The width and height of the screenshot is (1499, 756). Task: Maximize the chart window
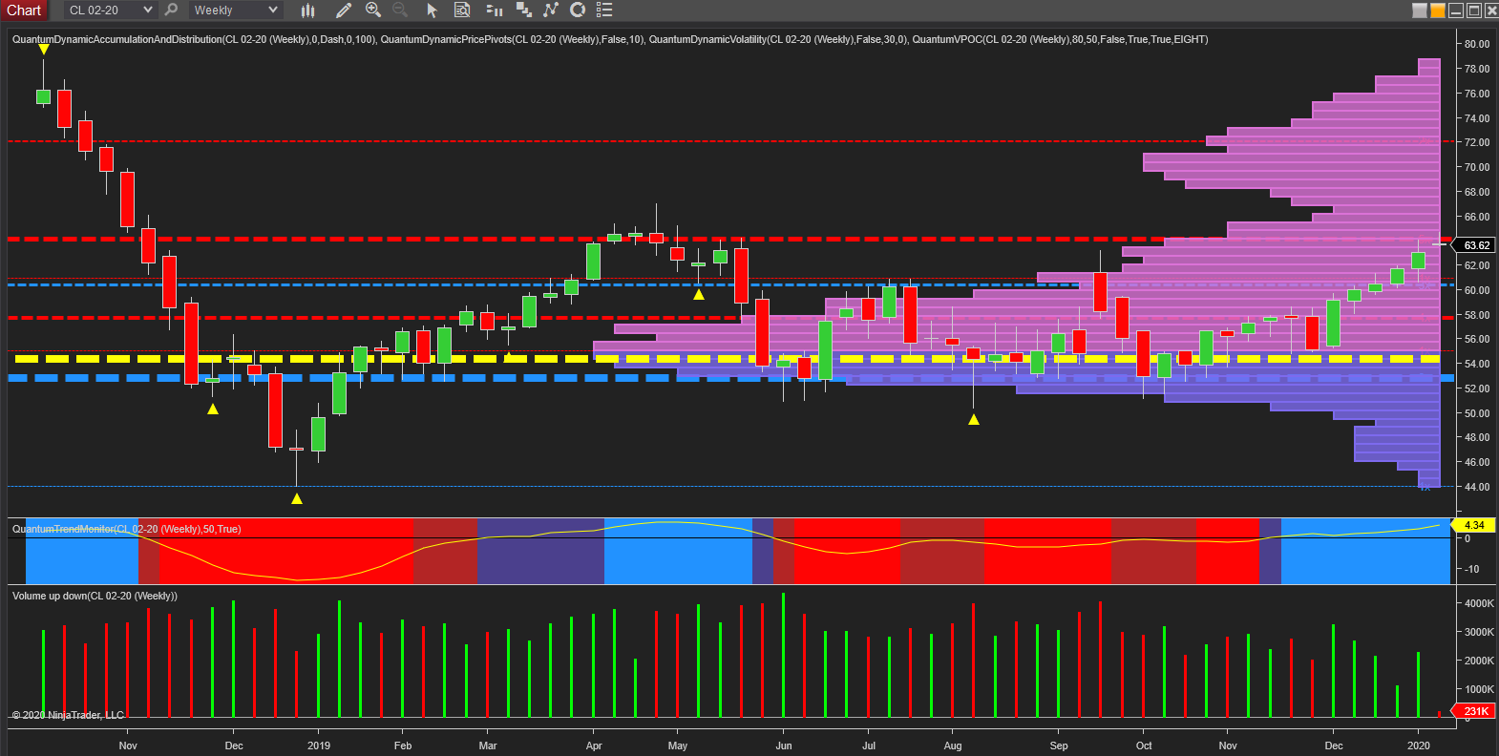click(1474, 10)
